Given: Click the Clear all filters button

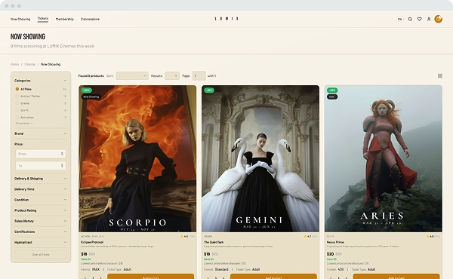Looking at the screenshot, I should [41, 254].
